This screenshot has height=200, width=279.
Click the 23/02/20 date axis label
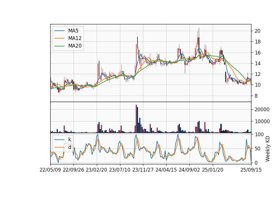click(x=96, y=170)
